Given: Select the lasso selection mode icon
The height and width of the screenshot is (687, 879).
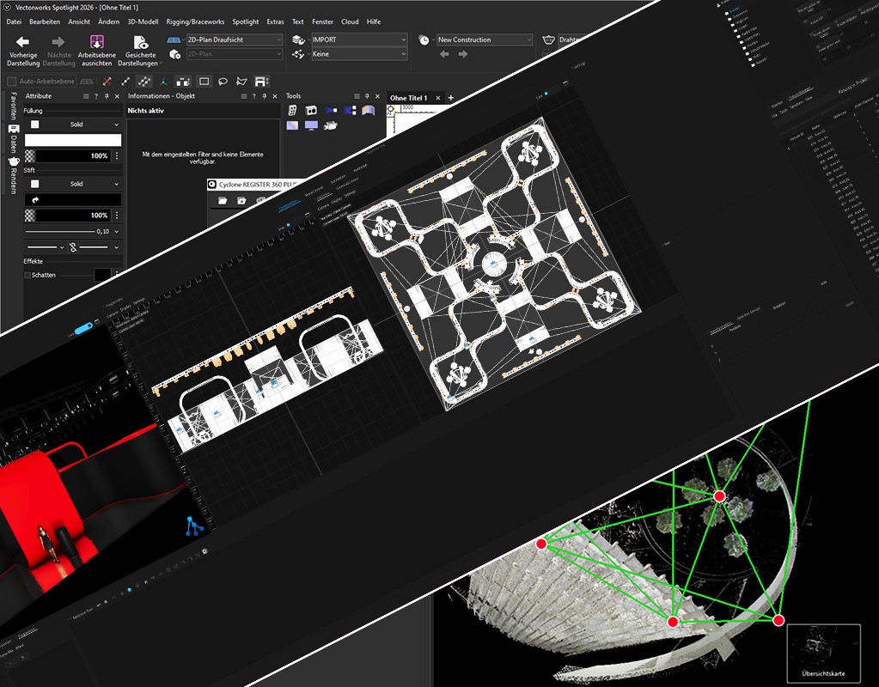Looking at the screenshot, I should click(x=223, y=82).
